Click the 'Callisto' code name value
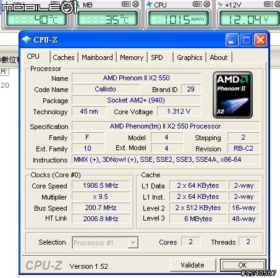This screenshot has width=280, height=278. (x=106, y=89)
